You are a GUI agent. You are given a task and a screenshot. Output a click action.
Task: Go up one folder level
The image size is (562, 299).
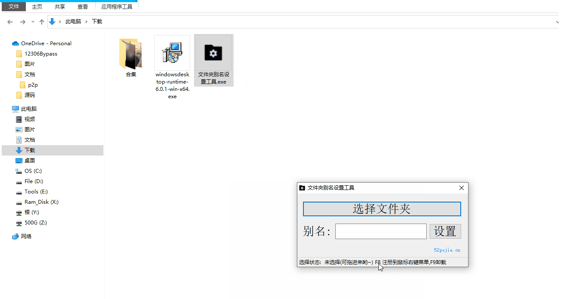(42, 22)
